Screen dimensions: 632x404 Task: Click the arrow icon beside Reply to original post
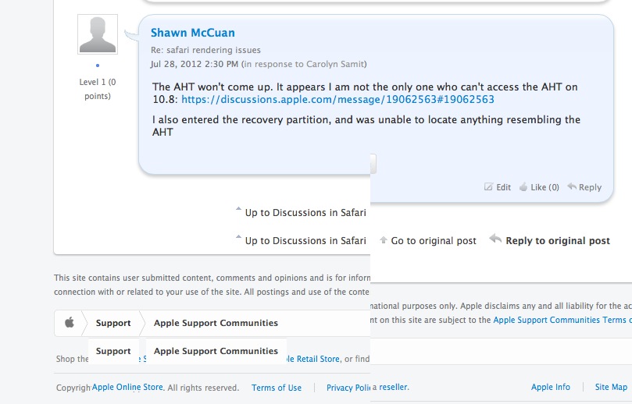click(495, 239)
